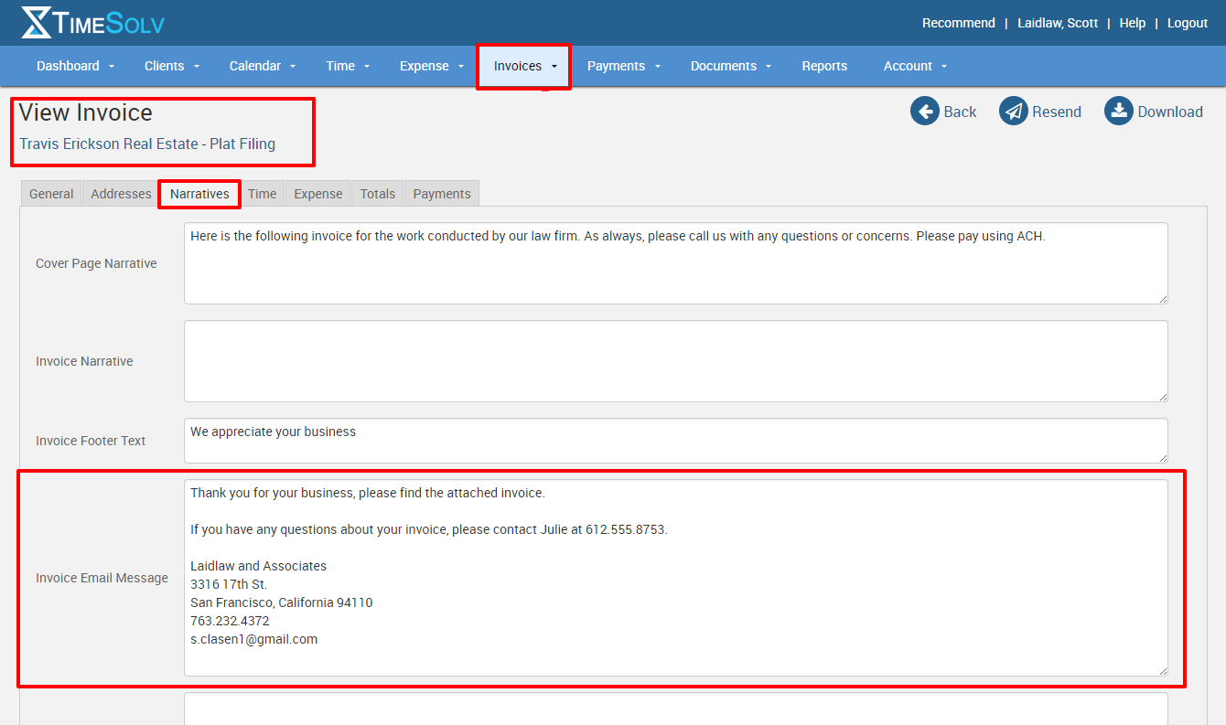Image resolution: width=1226 pixels, height=725 pixels.
Task: Go to the invoice Payments tab
Action: 442,194
